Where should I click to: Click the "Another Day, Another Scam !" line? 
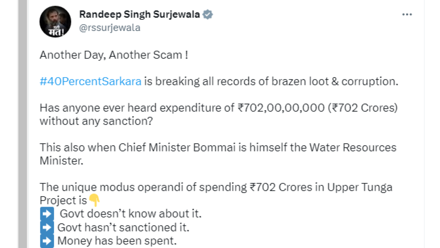click(x=114, y=55)
